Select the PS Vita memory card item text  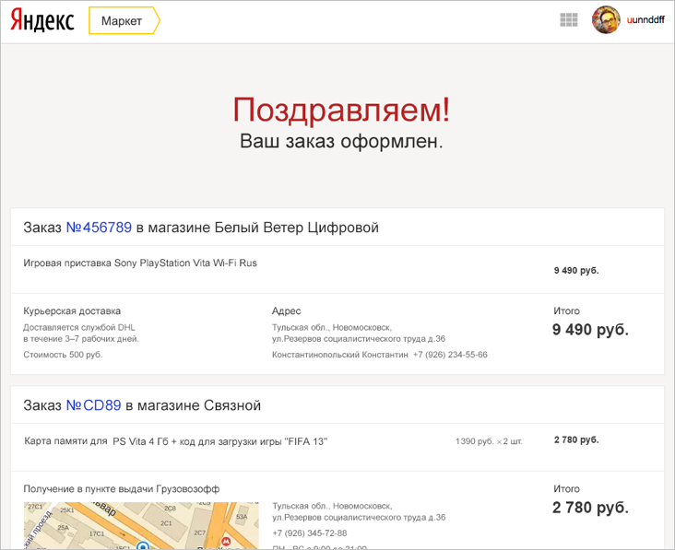pyautogui.click(x=175, y=441)
